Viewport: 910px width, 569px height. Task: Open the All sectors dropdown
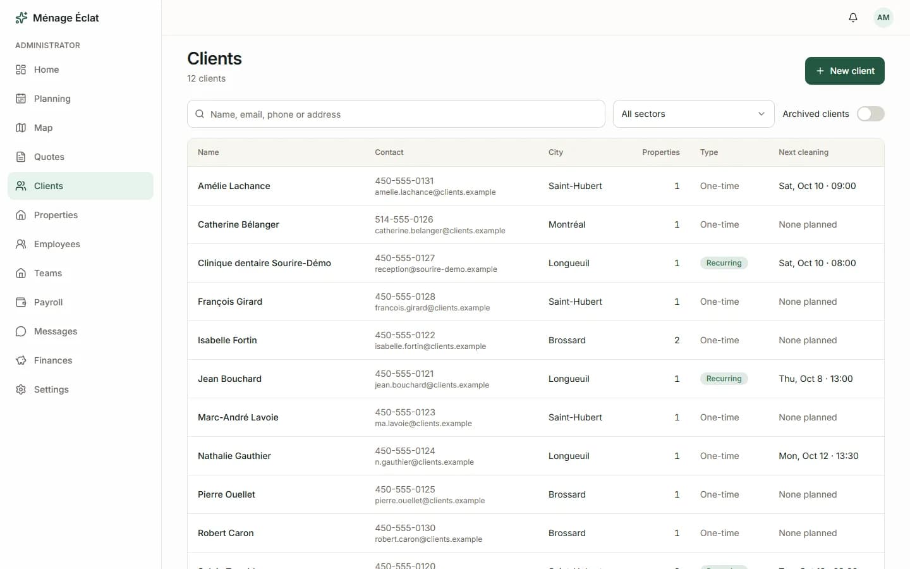coord(693,114)
